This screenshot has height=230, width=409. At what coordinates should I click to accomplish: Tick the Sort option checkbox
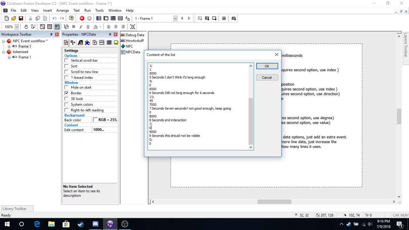[x=66, y=66]
